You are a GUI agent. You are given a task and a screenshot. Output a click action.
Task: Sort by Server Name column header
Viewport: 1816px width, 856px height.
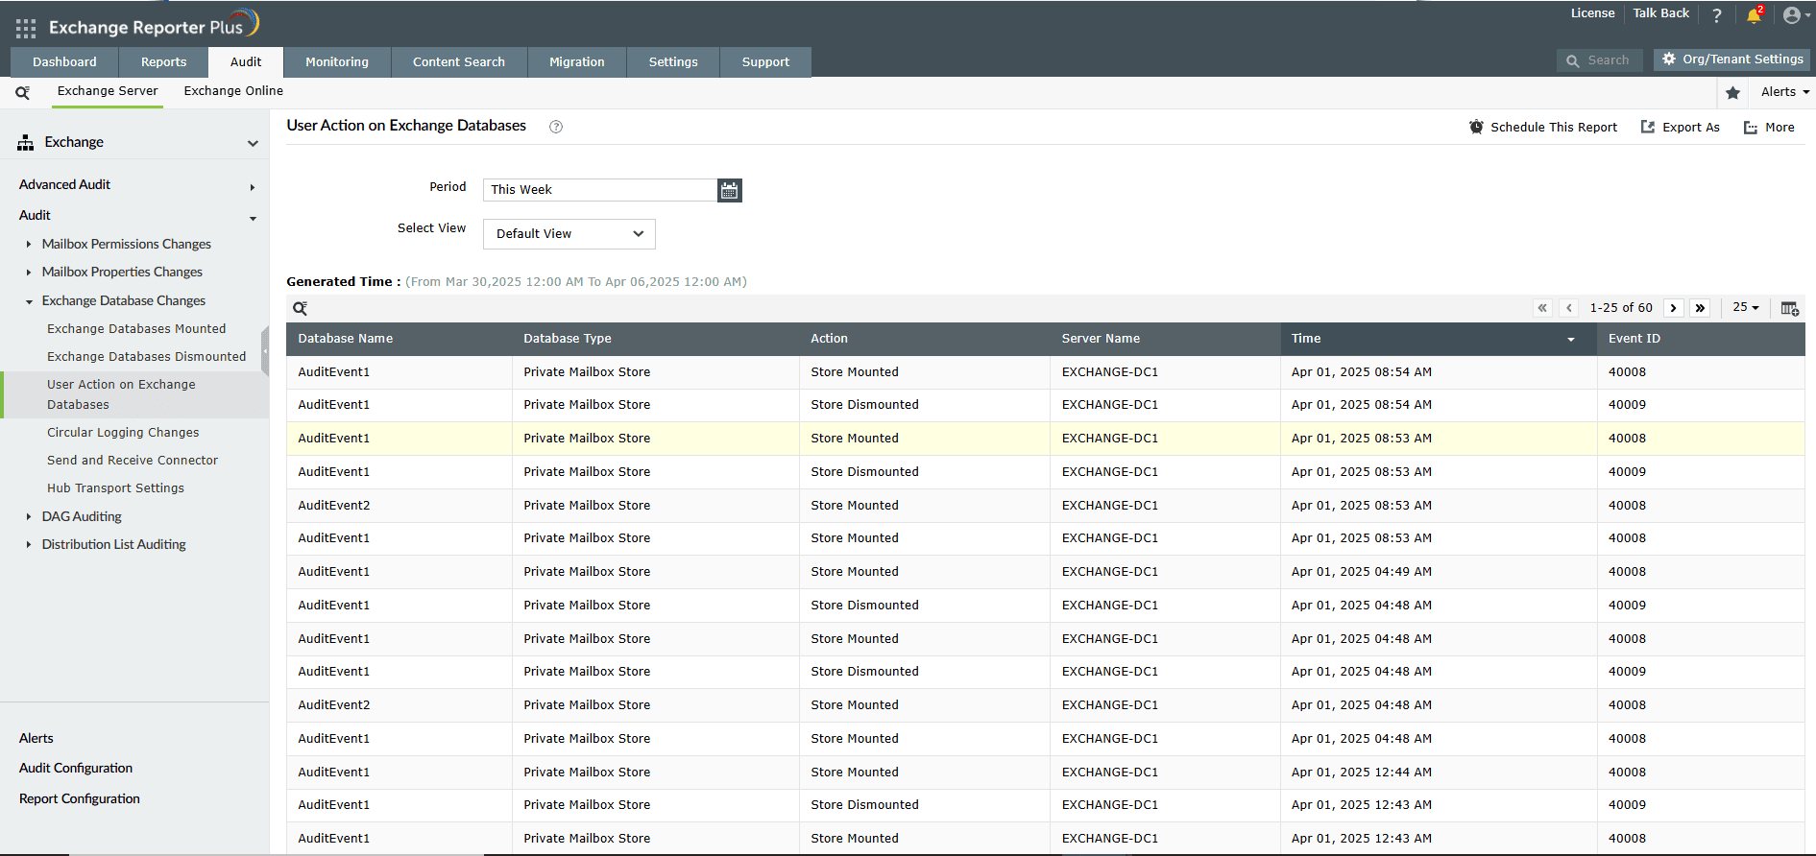click(1165, 339)
